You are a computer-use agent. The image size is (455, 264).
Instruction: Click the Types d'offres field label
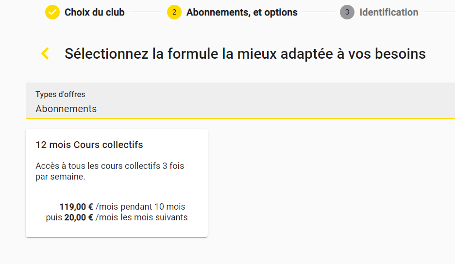[60, 94]
